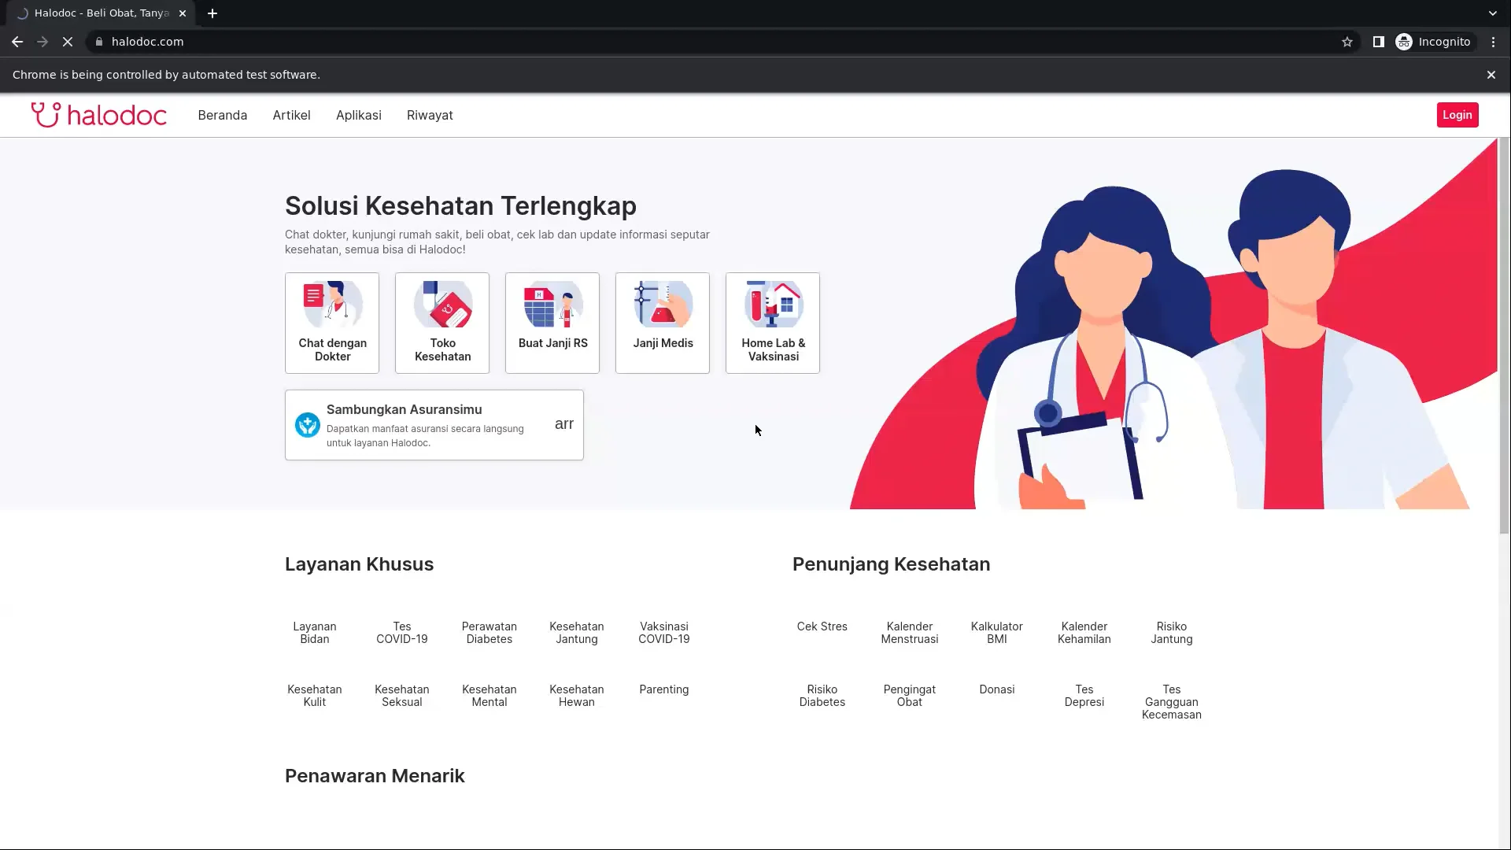The image size is (1511, 850).
Task: Select Buat Janji RS card
Action: pos(552,323)
